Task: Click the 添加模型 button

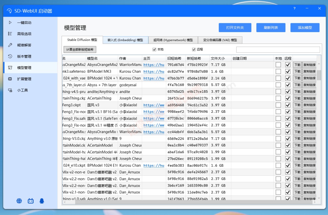Action: pos(305,27)
